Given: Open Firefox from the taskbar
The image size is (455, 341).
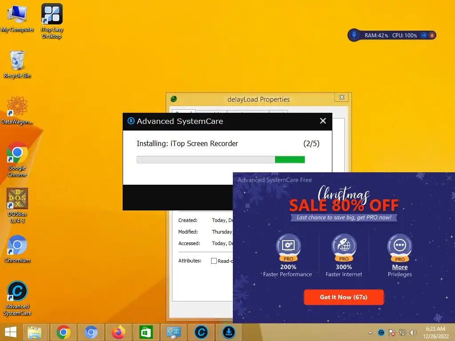Looking at the screenshot, I should (x=118, y=332).
